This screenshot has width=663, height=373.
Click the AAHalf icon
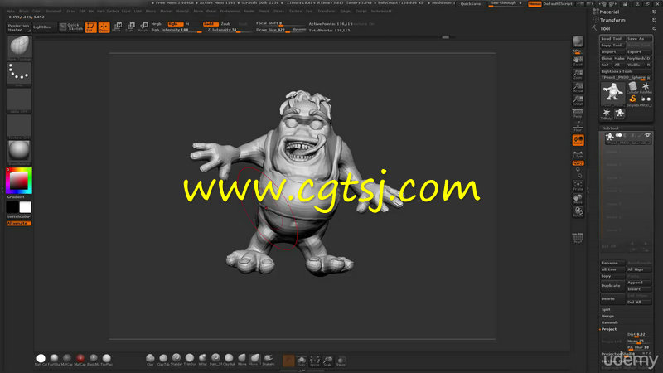[x=578, y=100]
